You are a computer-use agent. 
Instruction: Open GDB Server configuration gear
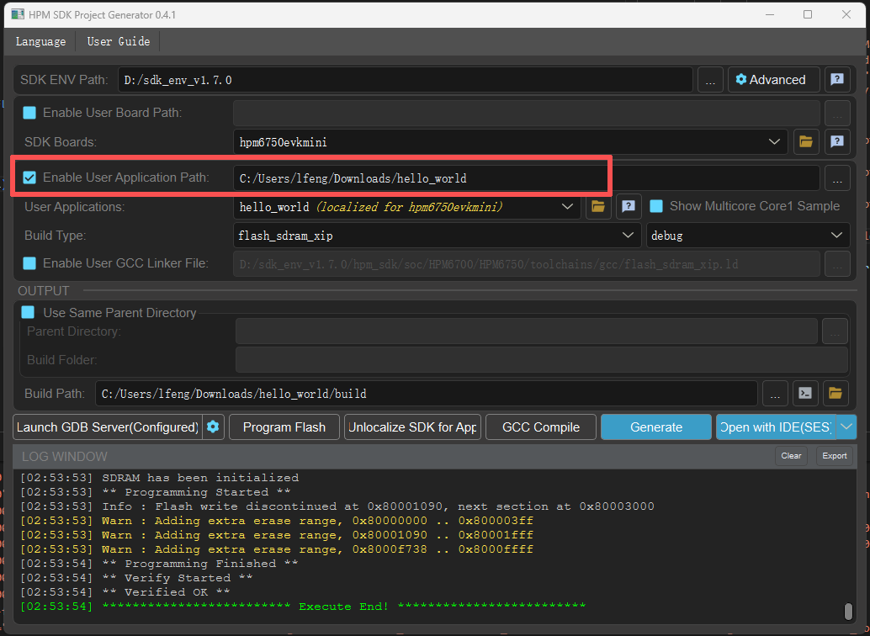(213, 427)
